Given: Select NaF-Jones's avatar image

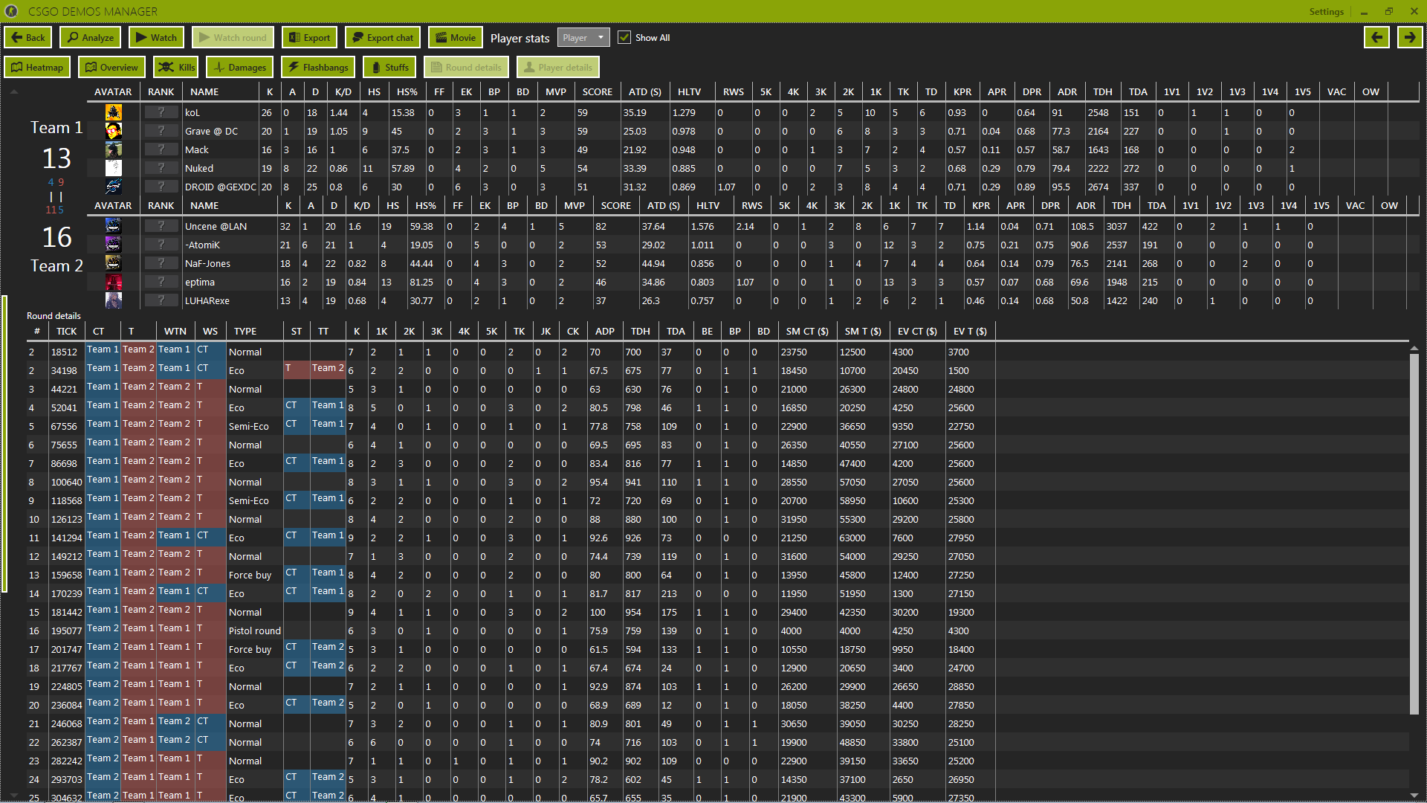Looking at the screenshot, I should (113, 263).
